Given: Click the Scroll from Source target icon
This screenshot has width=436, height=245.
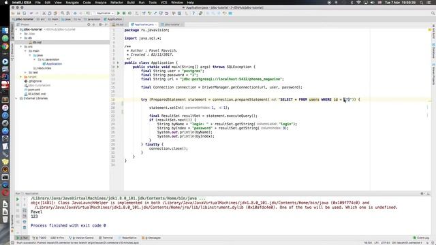Looking at the screenshot, I should tap(89, 24).
